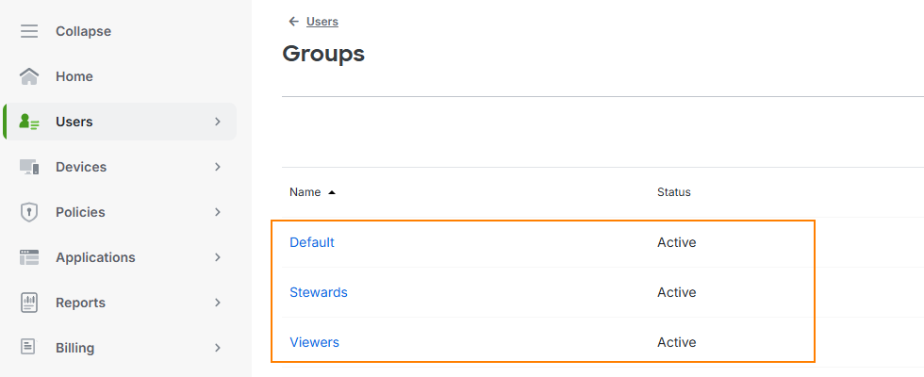Open the Reports sidebar item

[121, 303]
